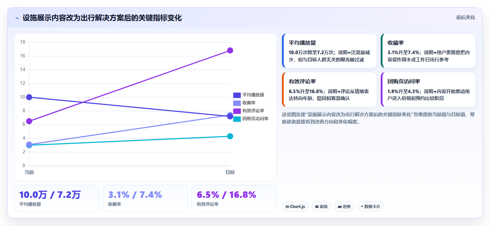Select the 有效评论率 target data point at 16.8
490x226 pixels.
point(230,51)
